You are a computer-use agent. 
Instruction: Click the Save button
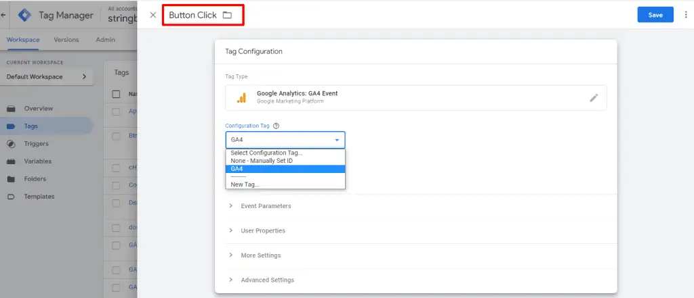(x=655, y=15)
